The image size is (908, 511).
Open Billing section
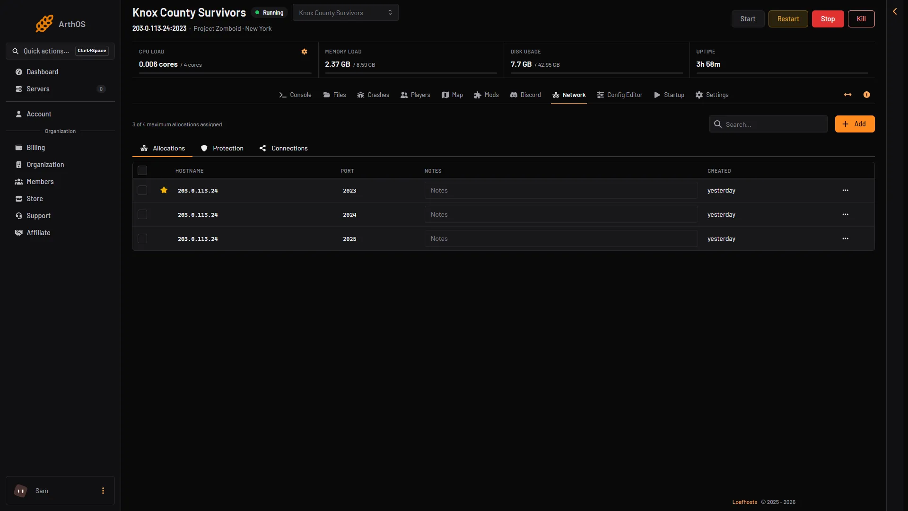[x=60, y=148]
